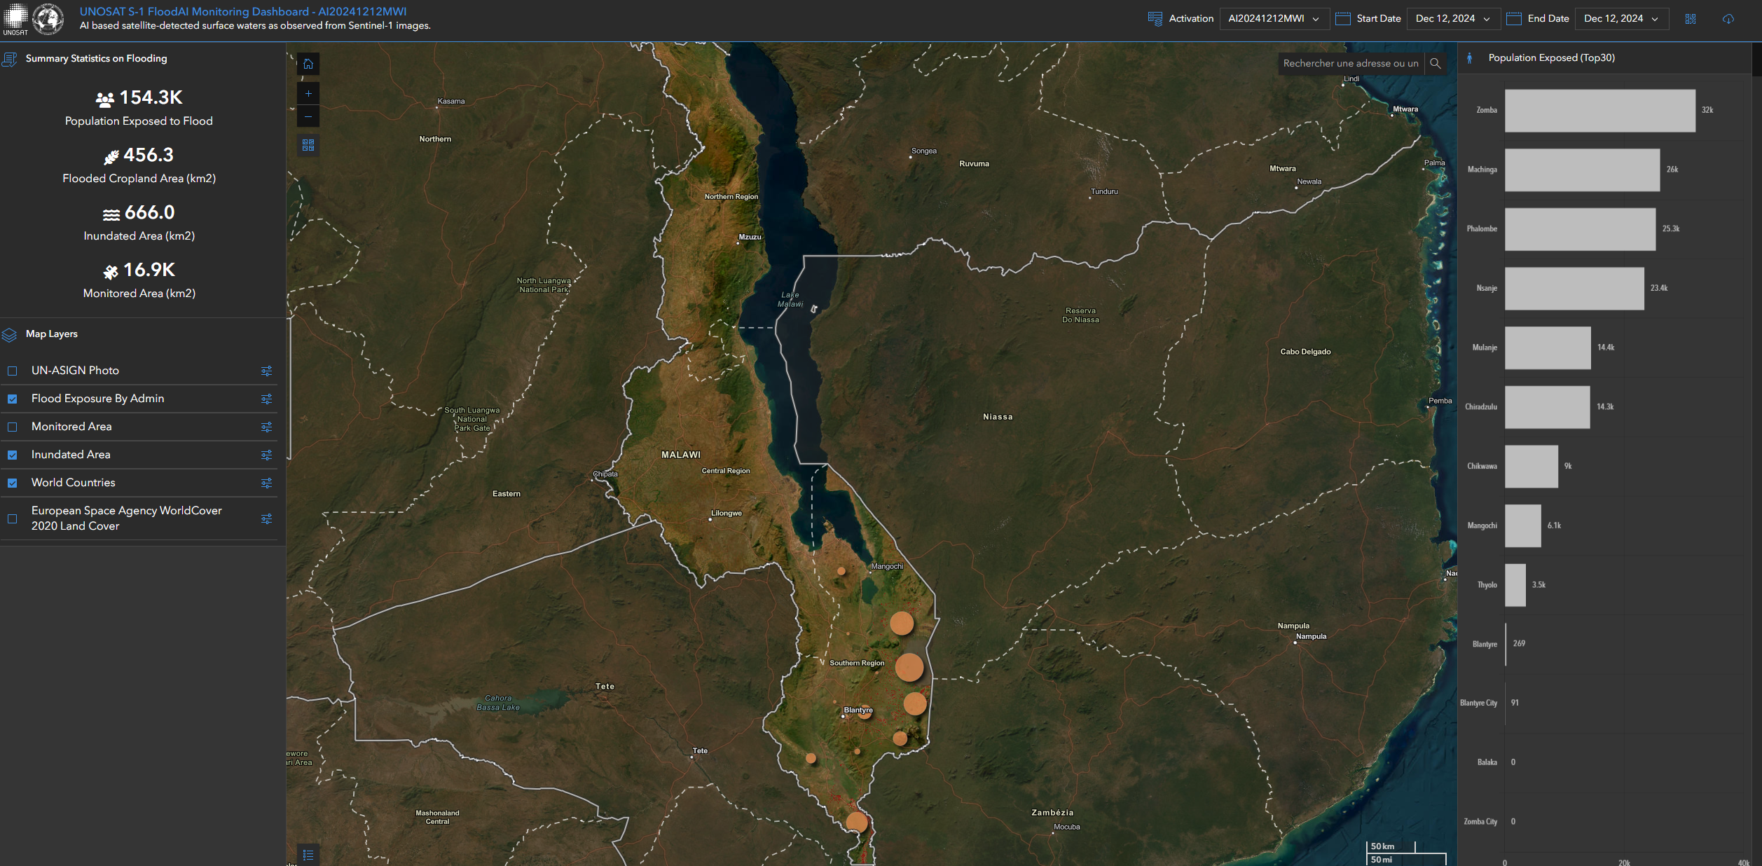
Task: Disable the Flood Exposure By Admin layer
Action: 13,399
